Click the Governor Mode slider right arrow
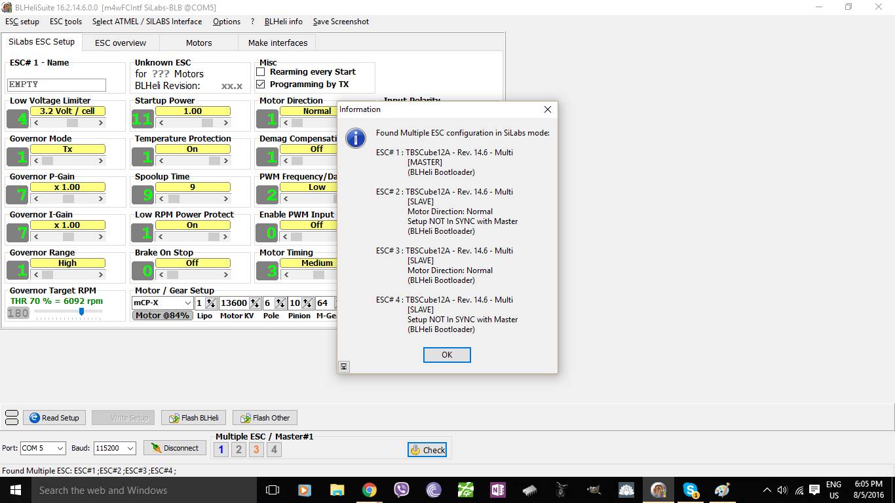 [x=101, y=160]
